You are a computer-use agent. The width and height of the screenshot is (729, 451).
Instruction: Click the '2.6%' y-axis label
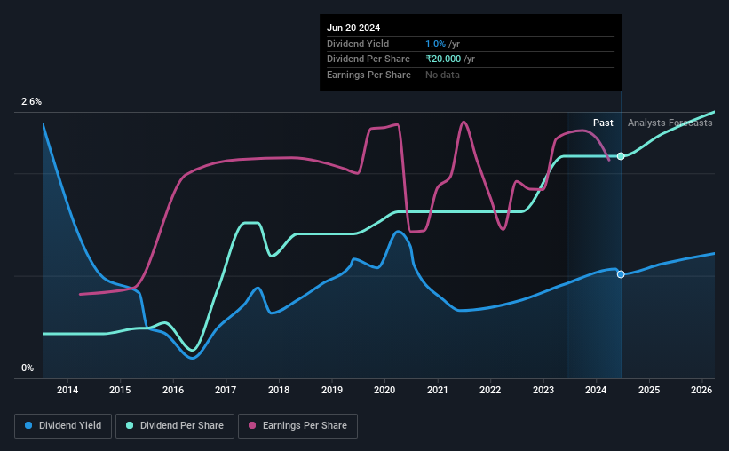click(x=31, y=101)
